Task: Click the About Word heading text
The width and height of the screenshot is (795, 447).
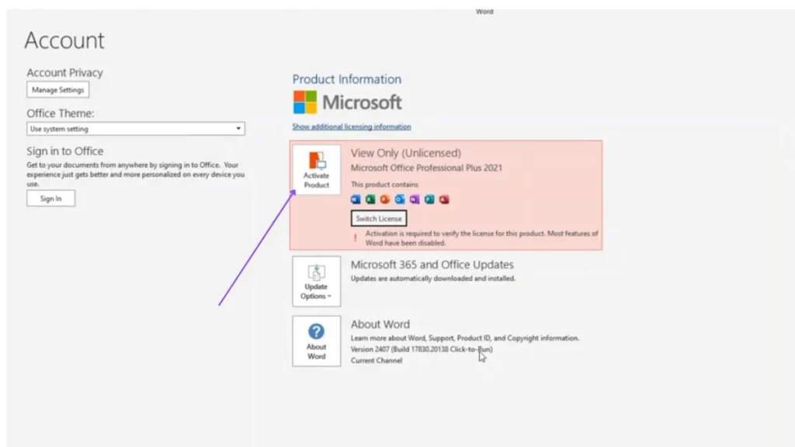Action: click(x=380, y=324)
